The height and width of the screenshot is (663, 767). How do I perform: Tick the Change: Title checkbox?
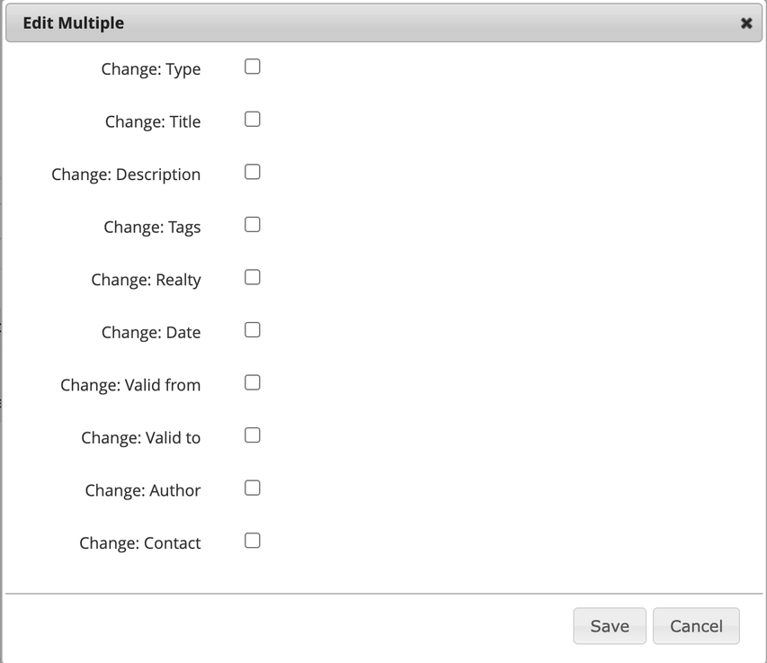253,119
